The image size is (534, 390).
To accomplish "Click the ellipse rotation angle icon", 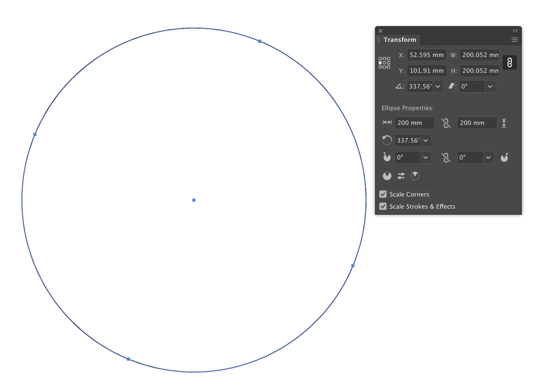I will [x=387, y=140].
